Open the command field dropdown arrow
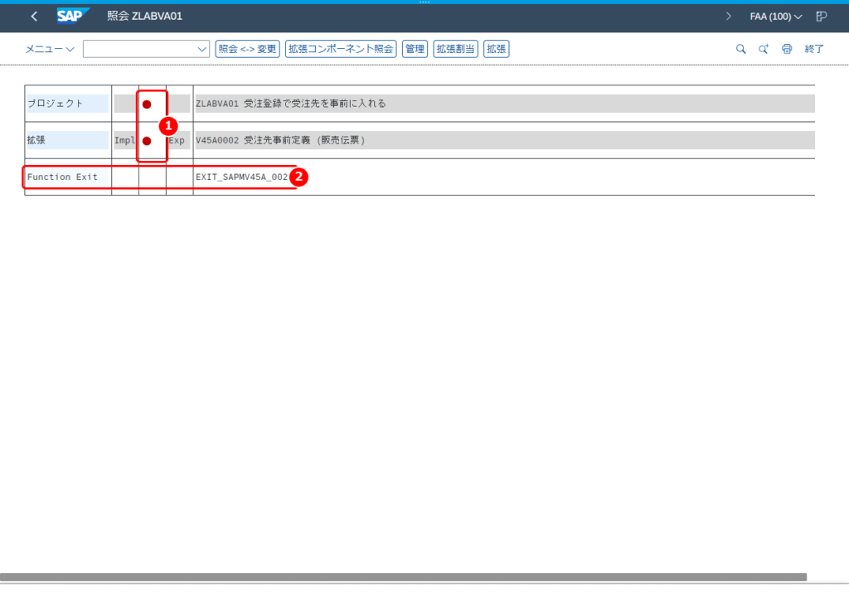849x611 pixels. pyautogui.click(x=201, y=49)
